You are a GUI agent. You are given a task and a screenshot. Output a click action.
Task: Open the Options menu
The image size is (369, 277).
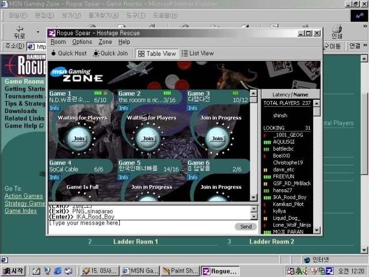(x=82, y=42)
